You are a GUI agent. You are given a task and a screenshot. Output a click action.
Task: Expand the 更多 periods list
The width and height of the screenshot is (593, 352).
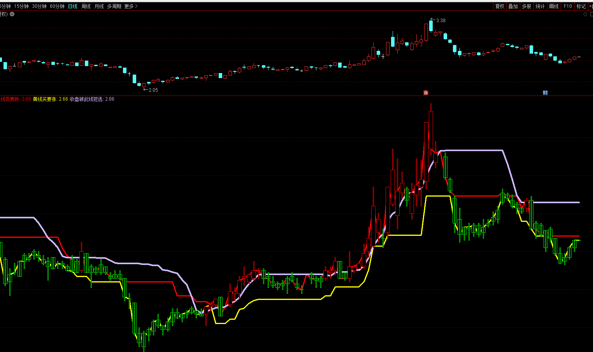coord(131,6)
